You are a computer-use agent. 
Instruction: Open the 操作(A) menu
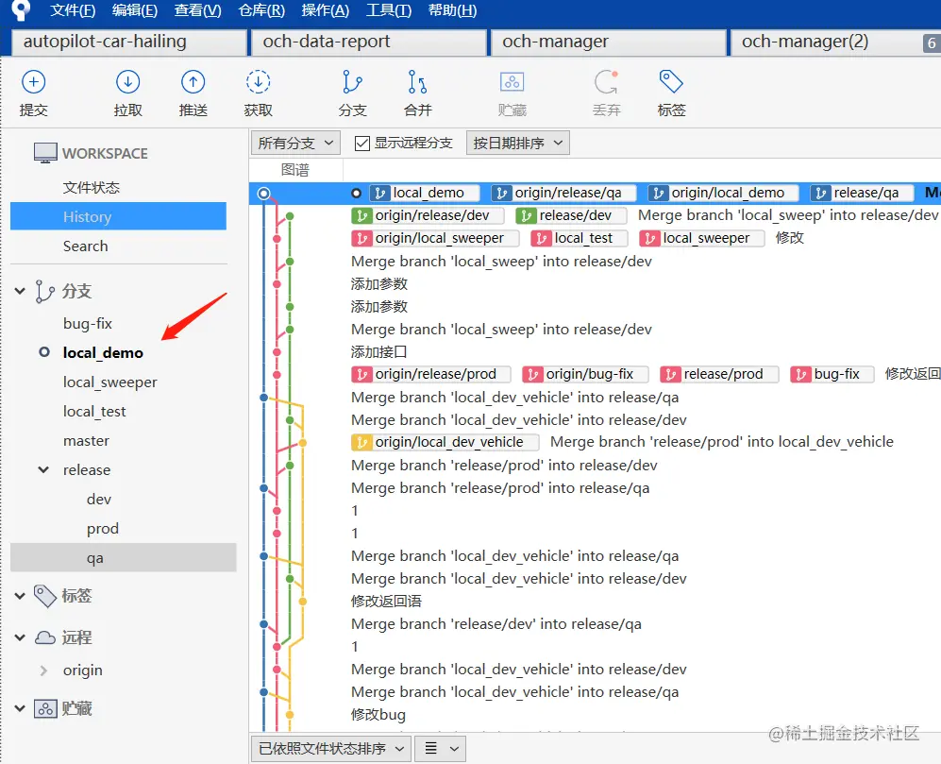tap(326, 10)
